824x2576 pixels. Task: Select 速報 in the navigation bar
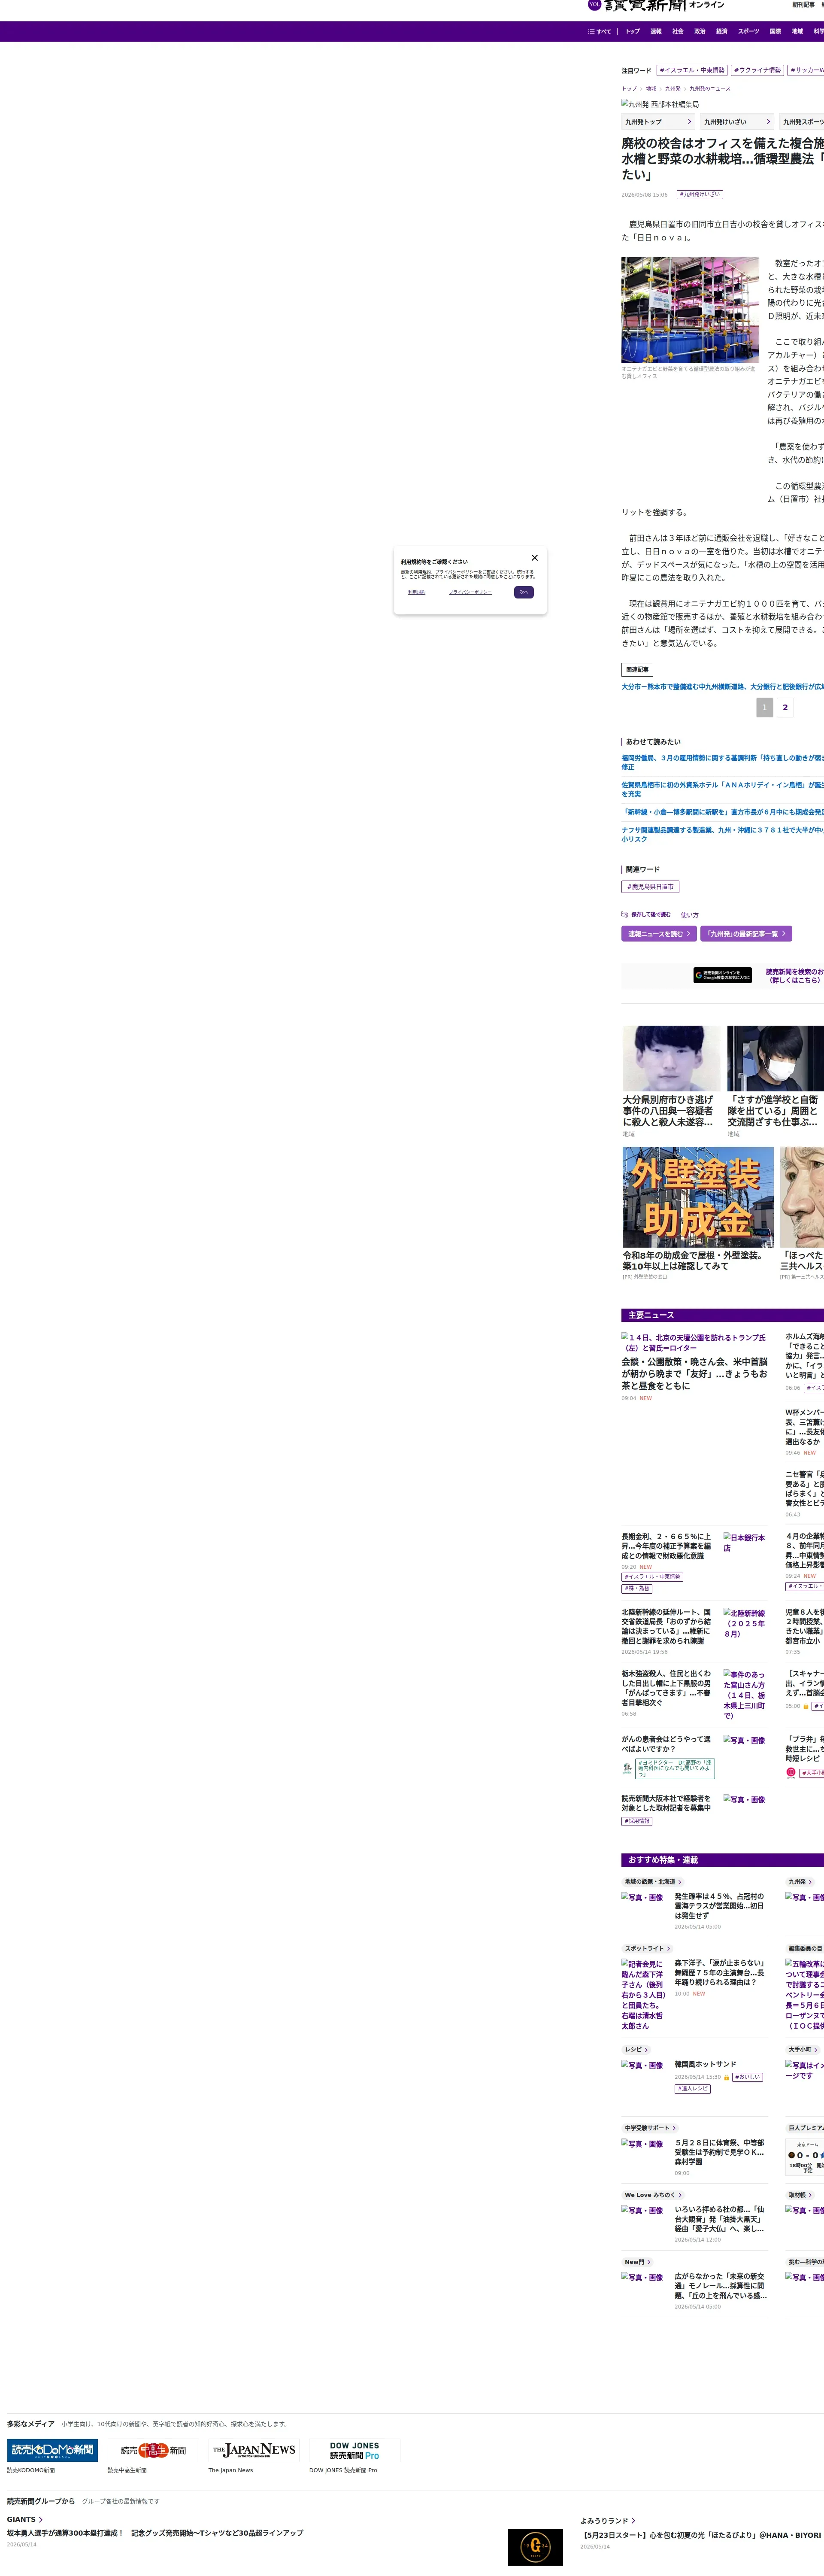pyautogui.click(x=656, y=31)
